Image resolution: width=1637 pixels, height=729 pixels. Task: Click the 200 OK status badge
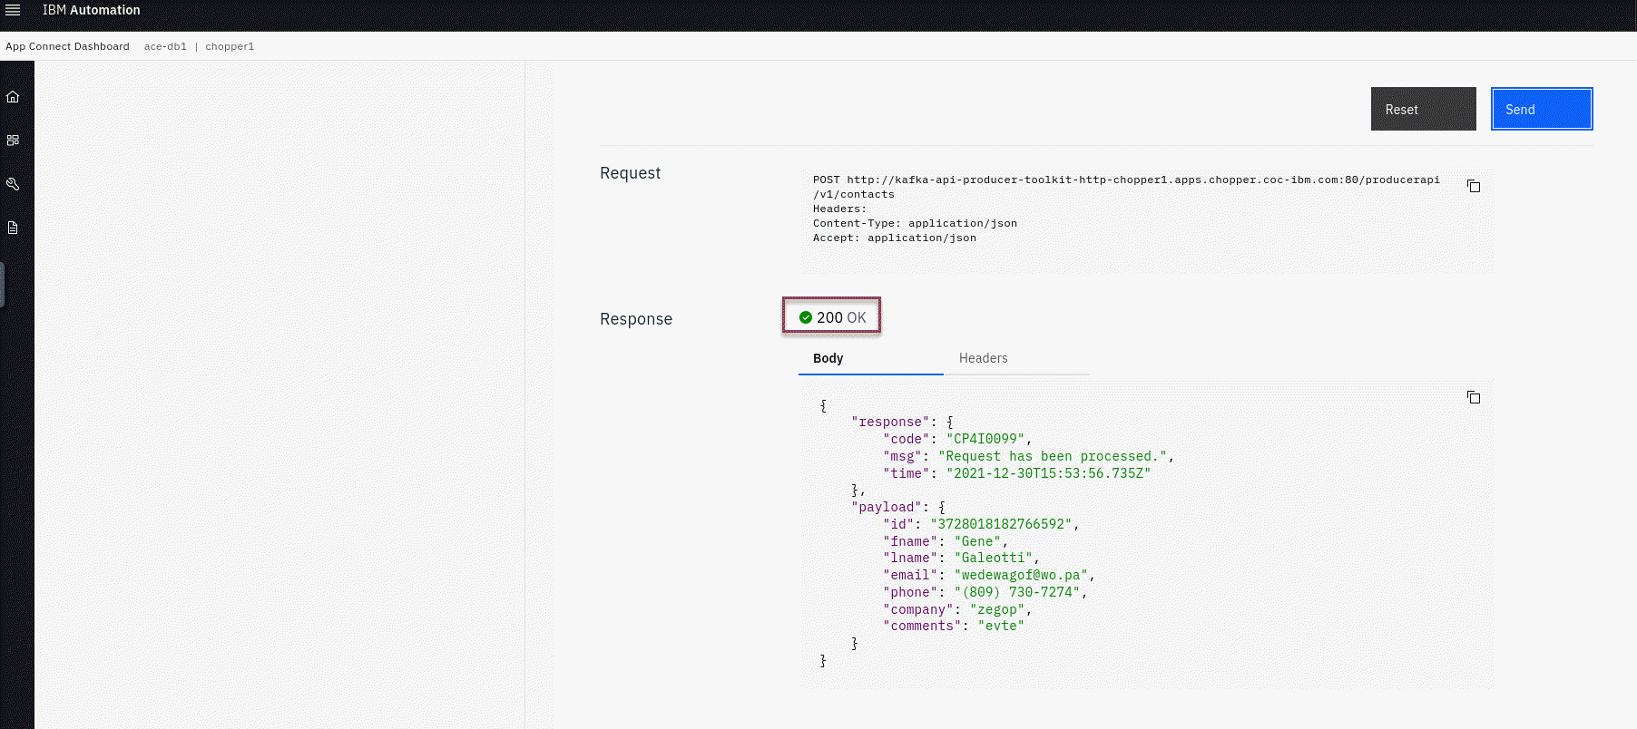coord(832,316)
